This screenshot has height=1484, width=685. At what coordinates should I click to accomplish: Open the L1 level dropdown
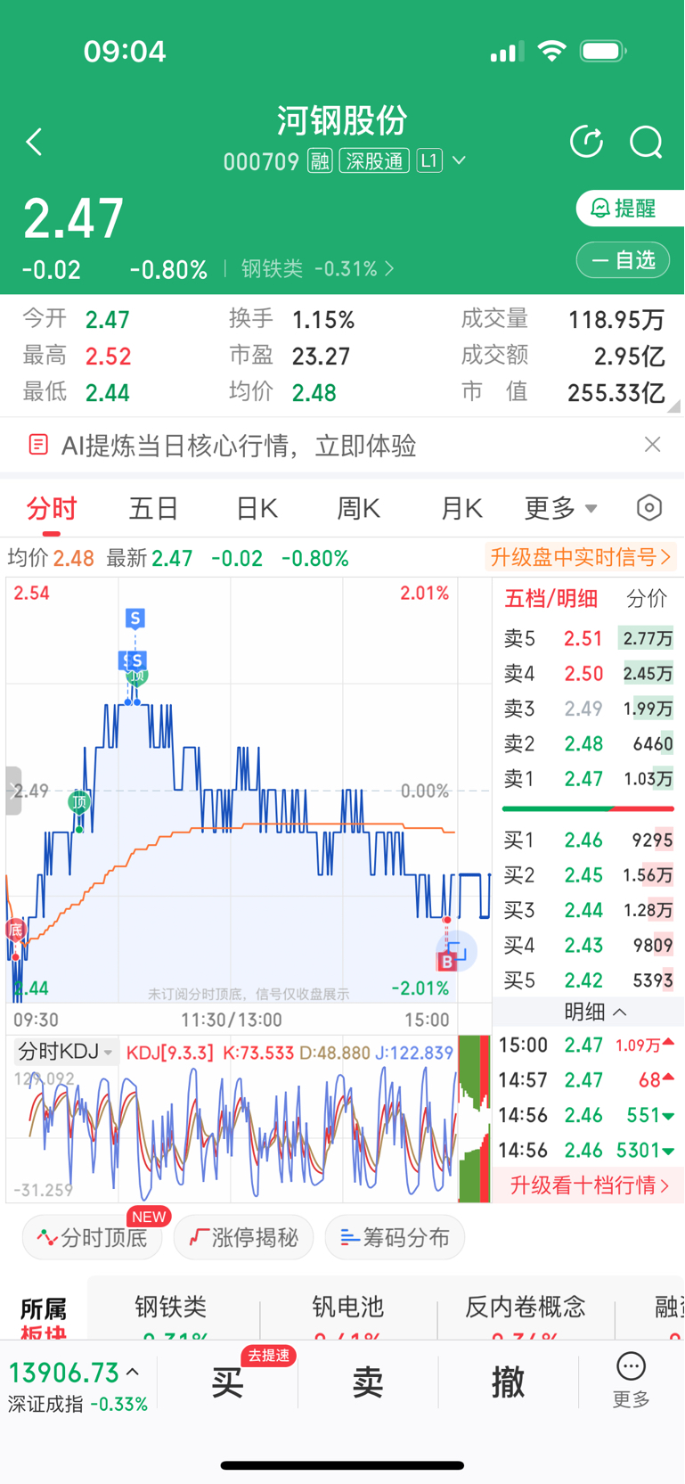point(442,161)
